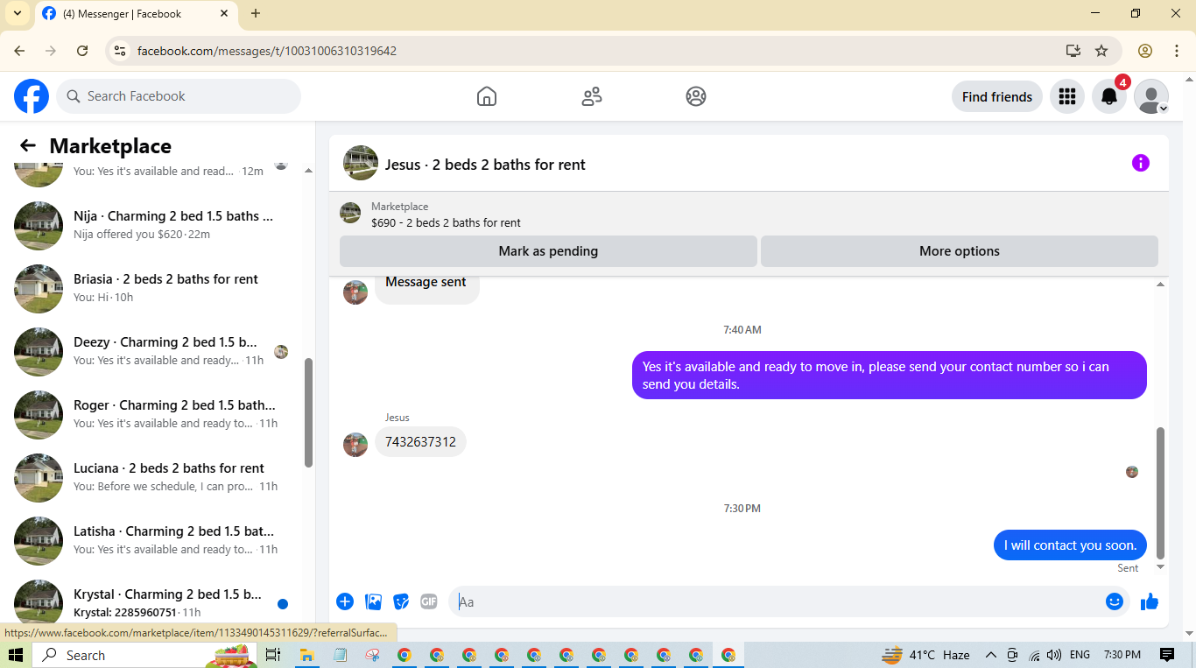This screenshot has height=668, width=1196.
Task: Open the More options menu for listing
Action: coord(960,251)
